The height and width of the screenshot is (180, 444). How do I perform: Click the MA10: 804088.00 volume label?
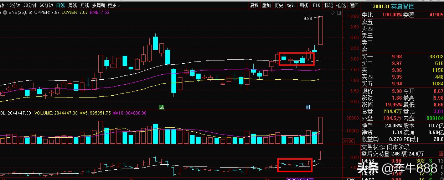129,113
